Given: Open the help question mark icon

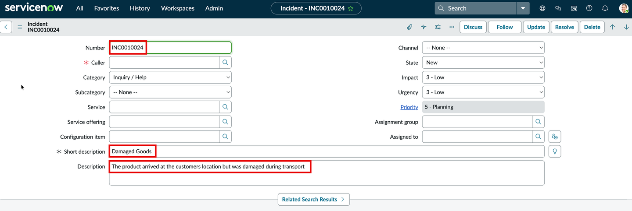Looking at the screenshot, I should [x=589, y=8].
